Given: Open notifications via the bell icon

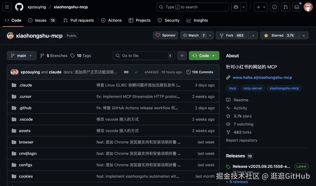Looking at the screenshot, I should tap(297, 7).
